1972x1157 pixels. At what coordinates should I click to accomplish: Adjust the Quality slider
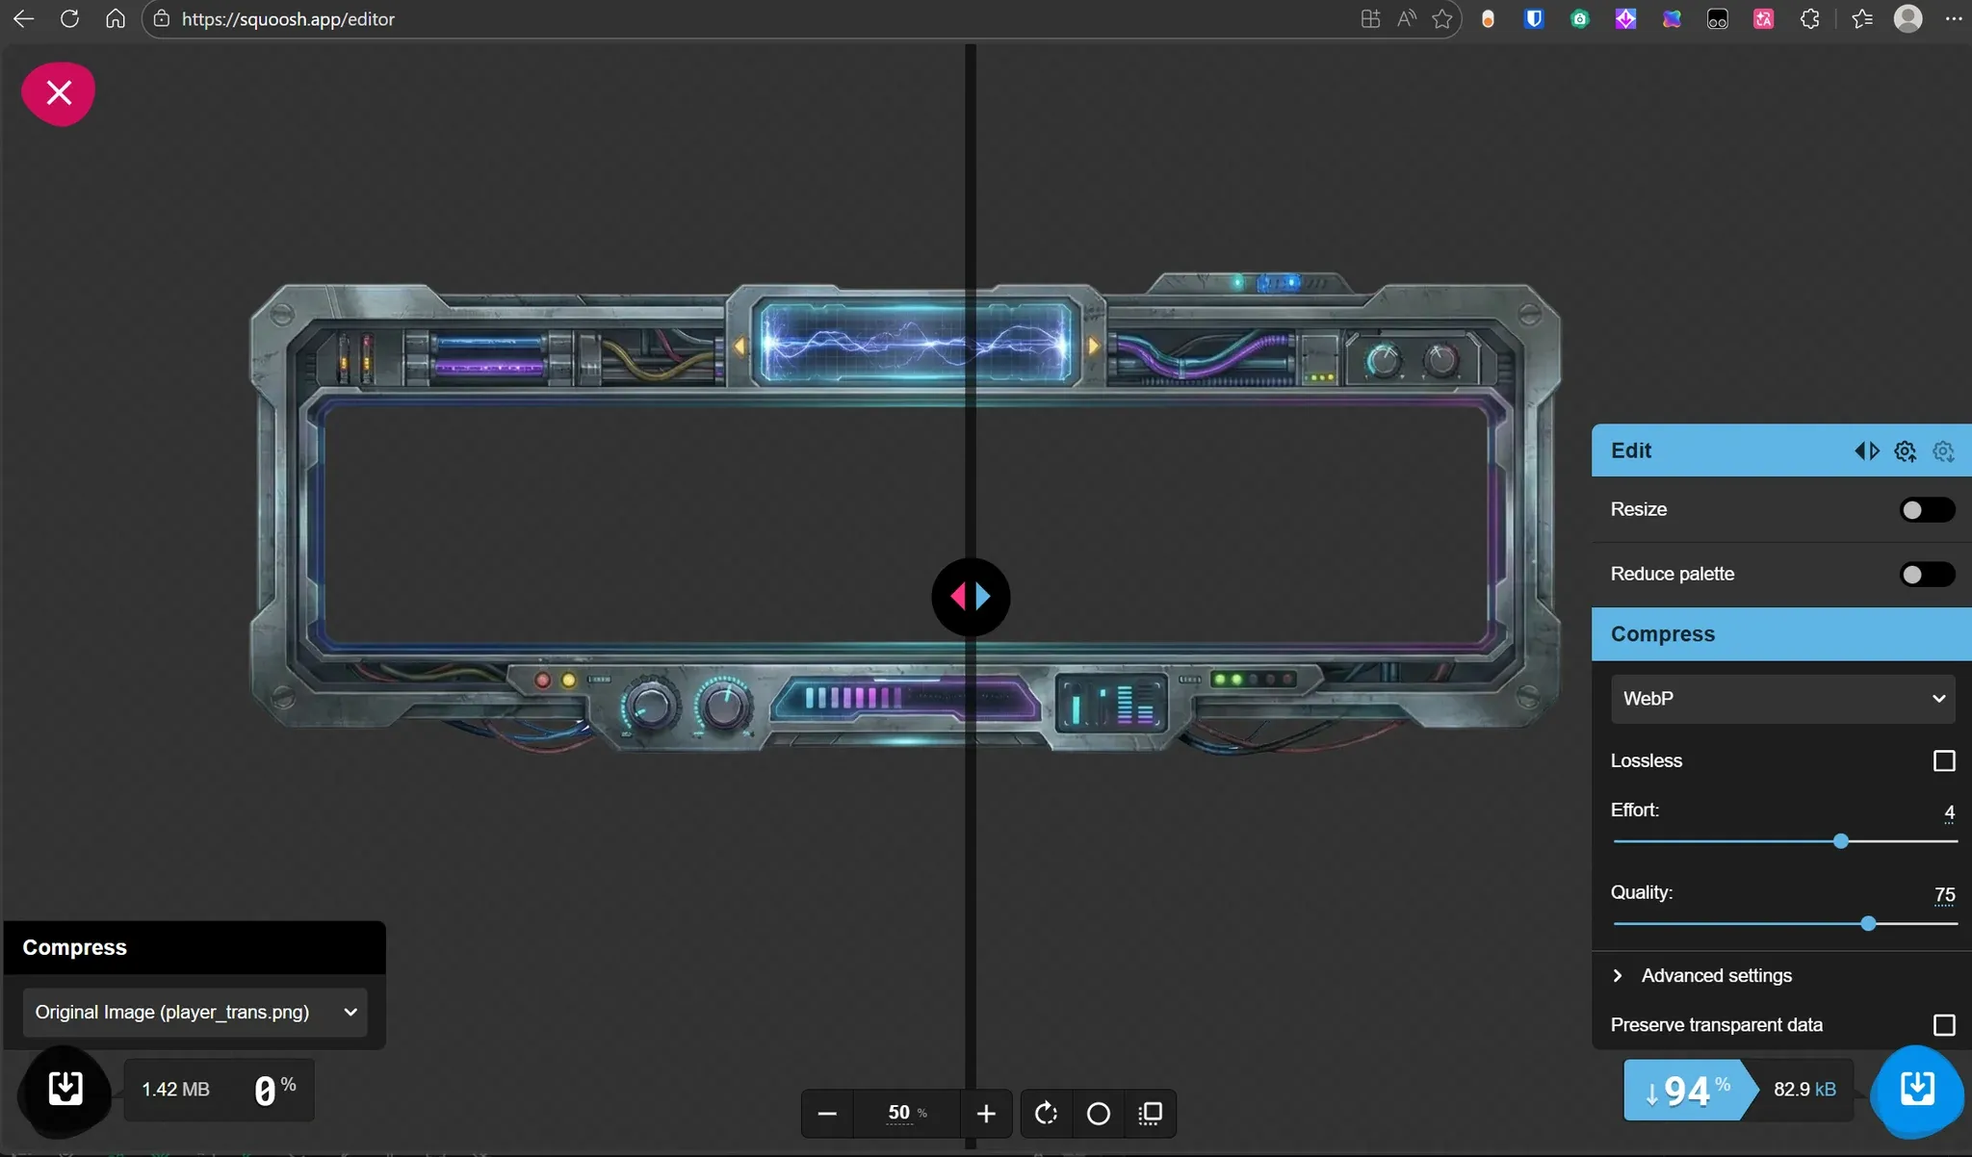tap(1785, 924)
